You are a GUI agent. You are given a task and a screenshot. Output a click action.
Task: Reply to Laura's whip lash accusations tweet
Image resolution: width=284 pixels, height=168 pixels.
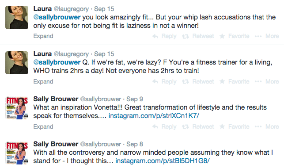(x=164, y=36)
